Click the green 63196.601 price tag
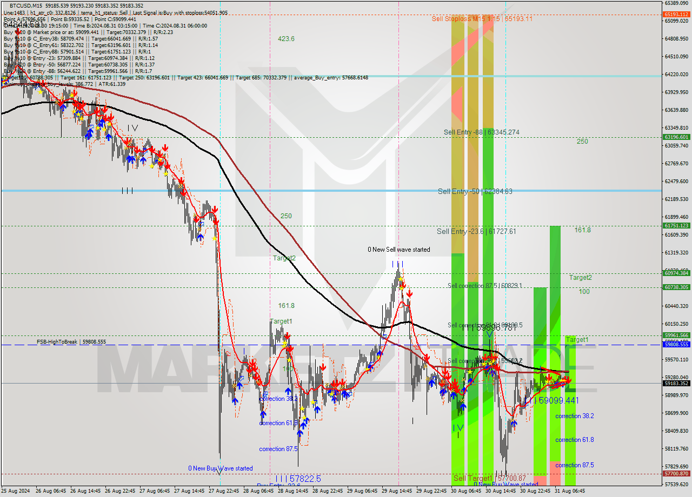The width and height of the screenshot is (692, 497). pos(676,137)
